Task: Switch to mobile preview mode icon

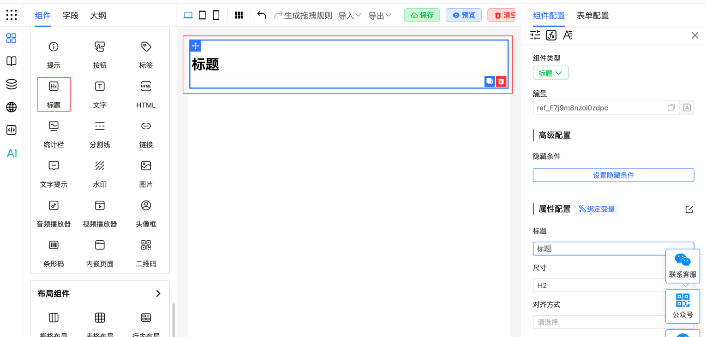Action: click(x=216, y=15)
